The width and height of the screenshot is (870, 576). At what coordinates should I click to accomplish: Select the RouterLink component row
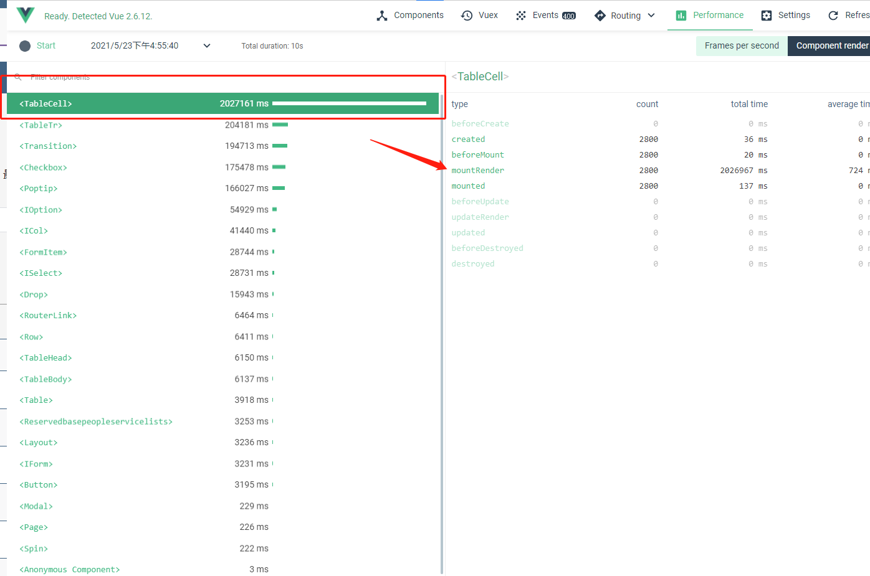pos(222,316)
